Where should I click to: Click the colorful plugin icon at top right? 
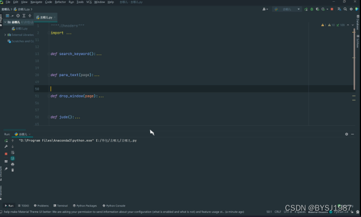coord(357,9)
